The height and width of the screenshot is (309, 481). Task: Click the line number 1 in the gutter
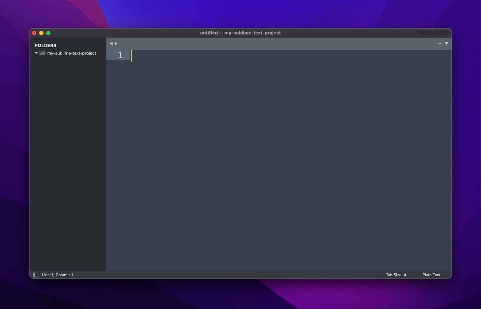120,55
